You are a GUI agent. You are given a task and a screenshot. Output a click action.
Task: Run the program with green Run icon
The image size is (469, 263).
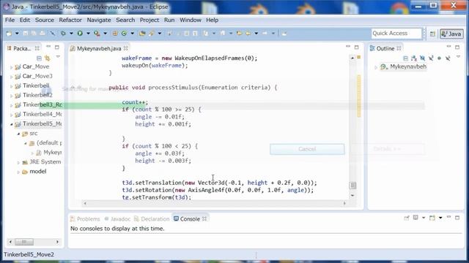pos(80,34)
